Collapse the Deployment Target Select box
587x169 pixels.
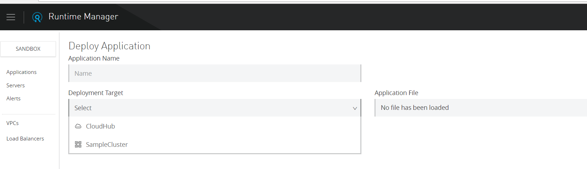(x=212, y=108)
